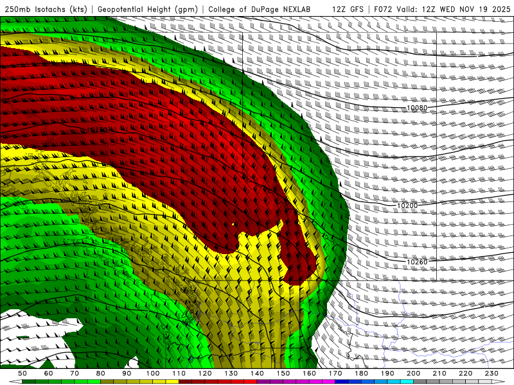514x385 pixels.
Task: Click the 160 value on the color scale
Action: pyautogui.click(x=309, y=373)
